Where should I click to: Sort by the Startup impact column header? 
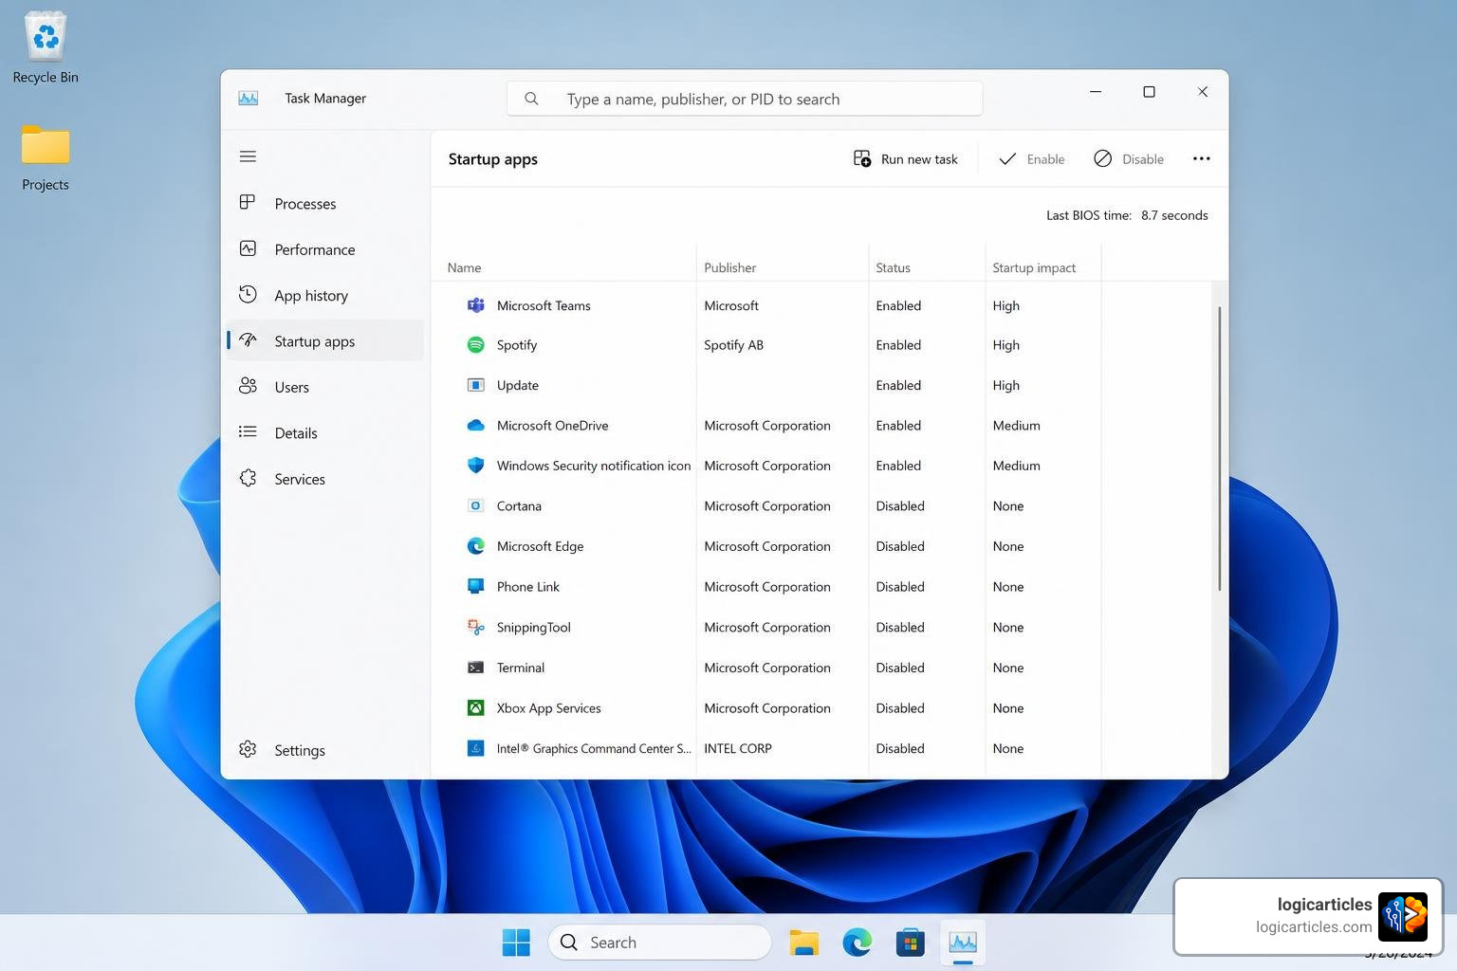1034,267
